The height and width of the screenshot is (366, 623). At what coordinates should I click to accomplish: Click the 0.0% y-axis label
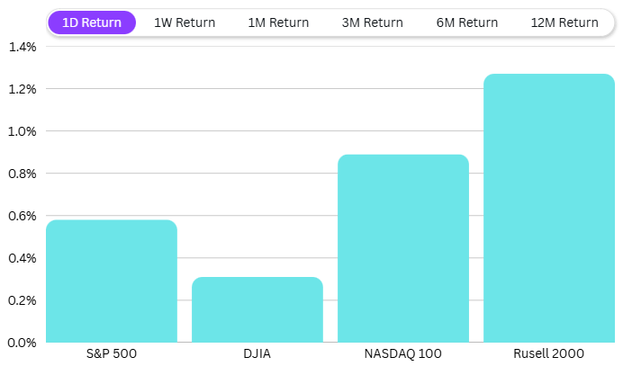[x=22, y=343]
